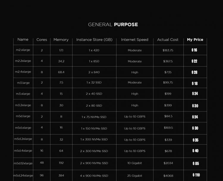223x181 pixels.
Task: Click the Name column header
Action: click(23, 40)
